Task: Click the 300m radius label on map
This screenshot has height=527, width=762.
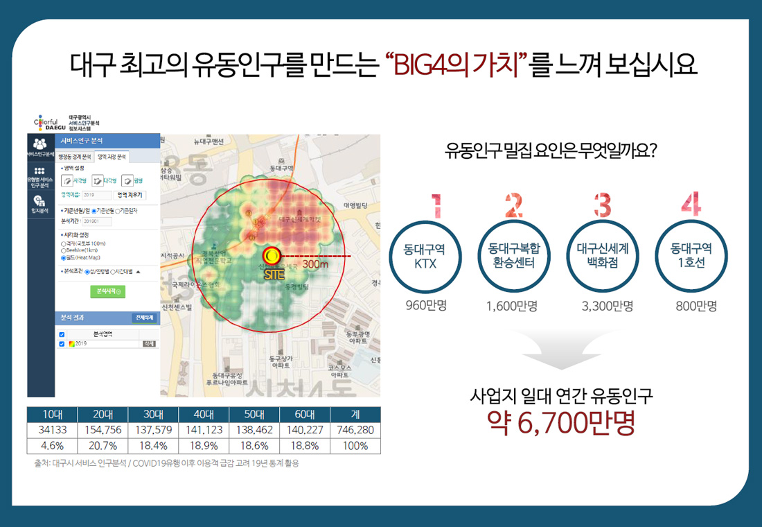Action: click(315, 264)
